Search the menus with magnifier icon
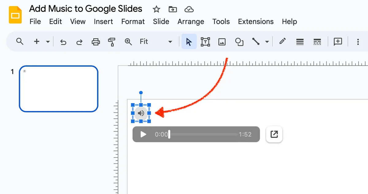The image size is (368, 194). [20, 41]
